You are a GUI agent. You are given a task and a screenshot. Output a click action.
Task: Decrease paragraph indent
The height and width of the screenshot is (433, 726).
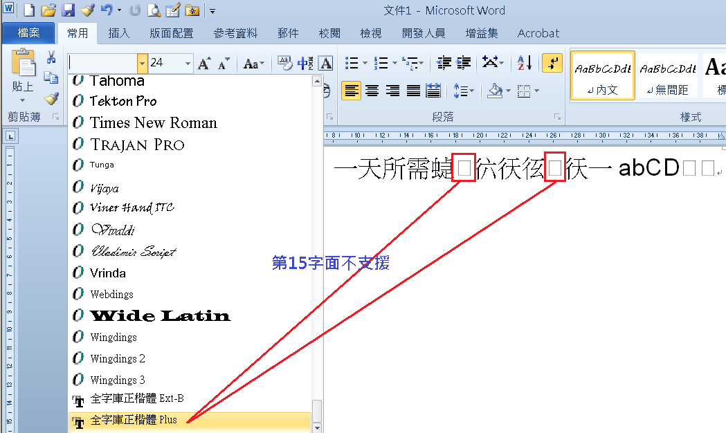444,63
